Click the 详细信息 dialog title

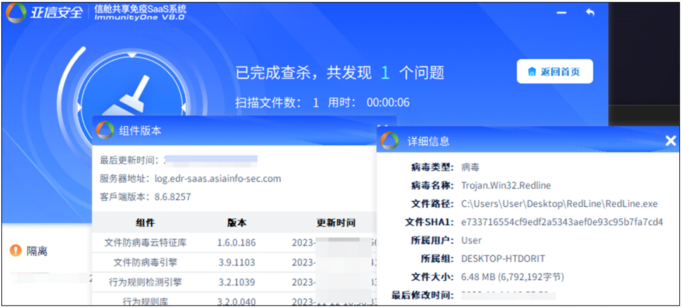pyautogui.click(x=428, y=141)
